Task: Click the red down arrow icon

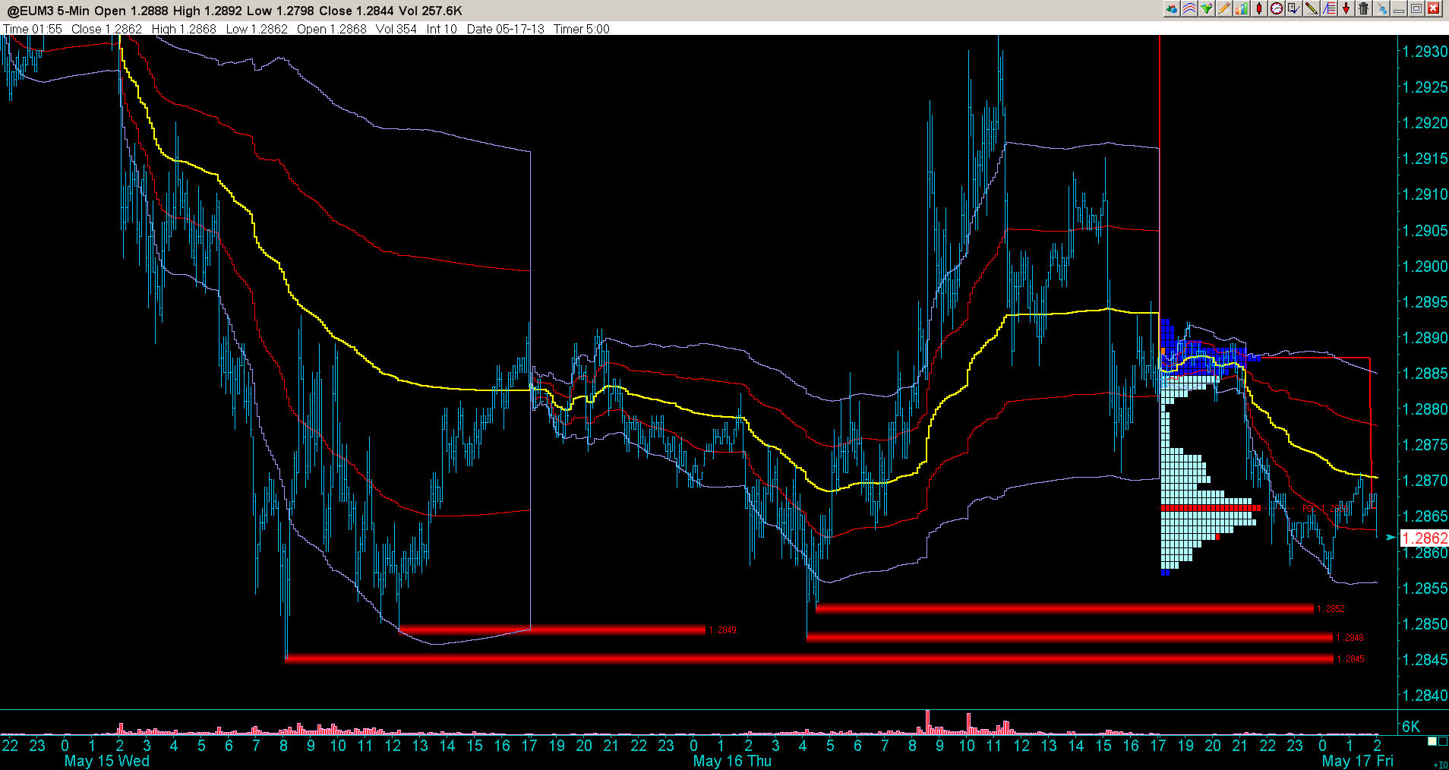Action: click(1346, 8)
